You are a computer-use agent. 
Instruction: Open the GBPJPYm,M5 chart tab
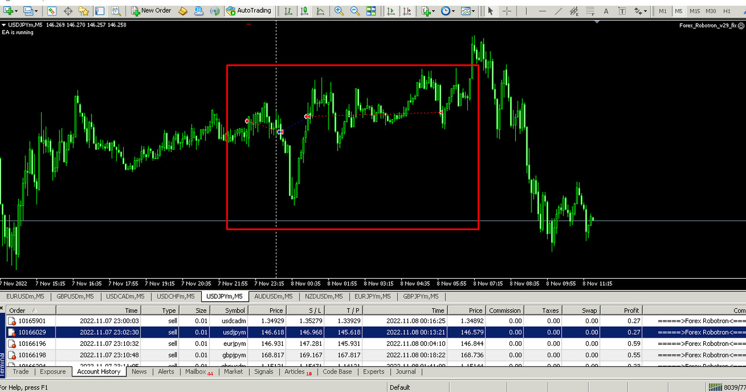[420, 296]
